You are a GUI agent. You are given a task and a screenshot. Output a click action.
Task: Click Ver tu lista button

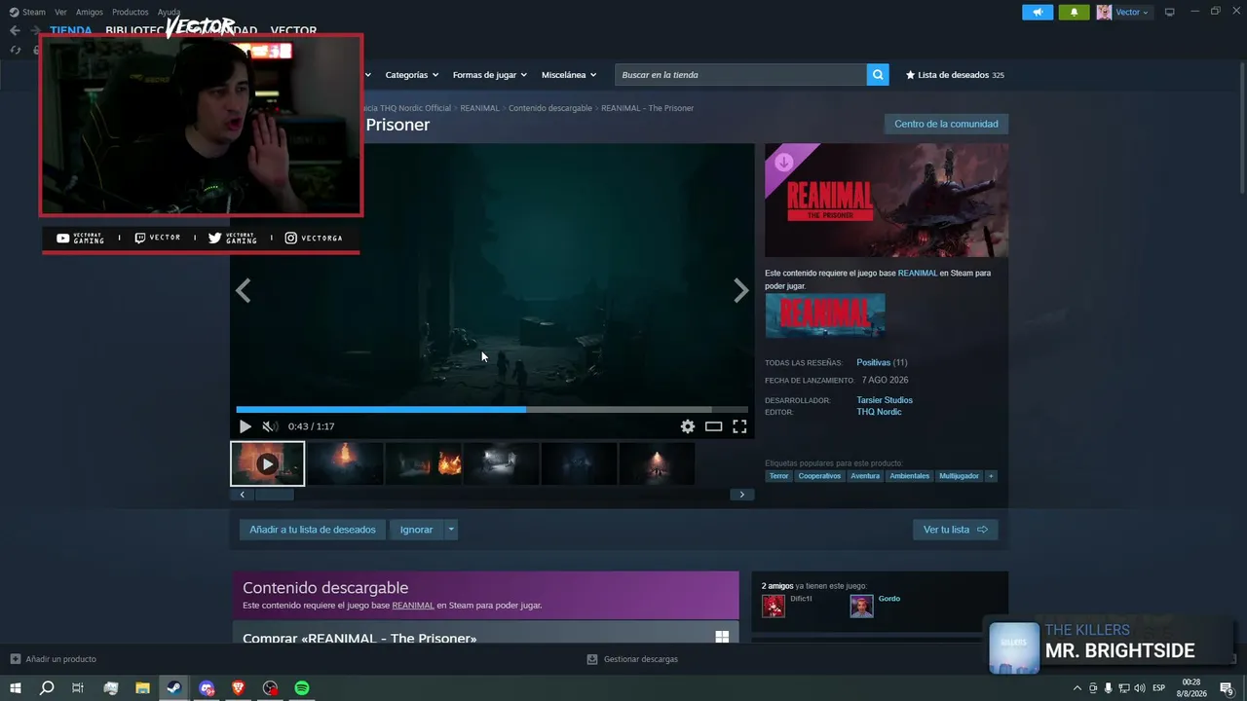click(956, 530)
